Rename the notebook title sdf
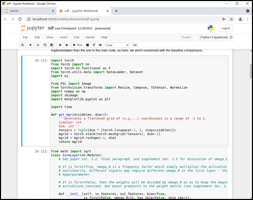The width and height of the screenshot is (253, 200). [51, 28]
